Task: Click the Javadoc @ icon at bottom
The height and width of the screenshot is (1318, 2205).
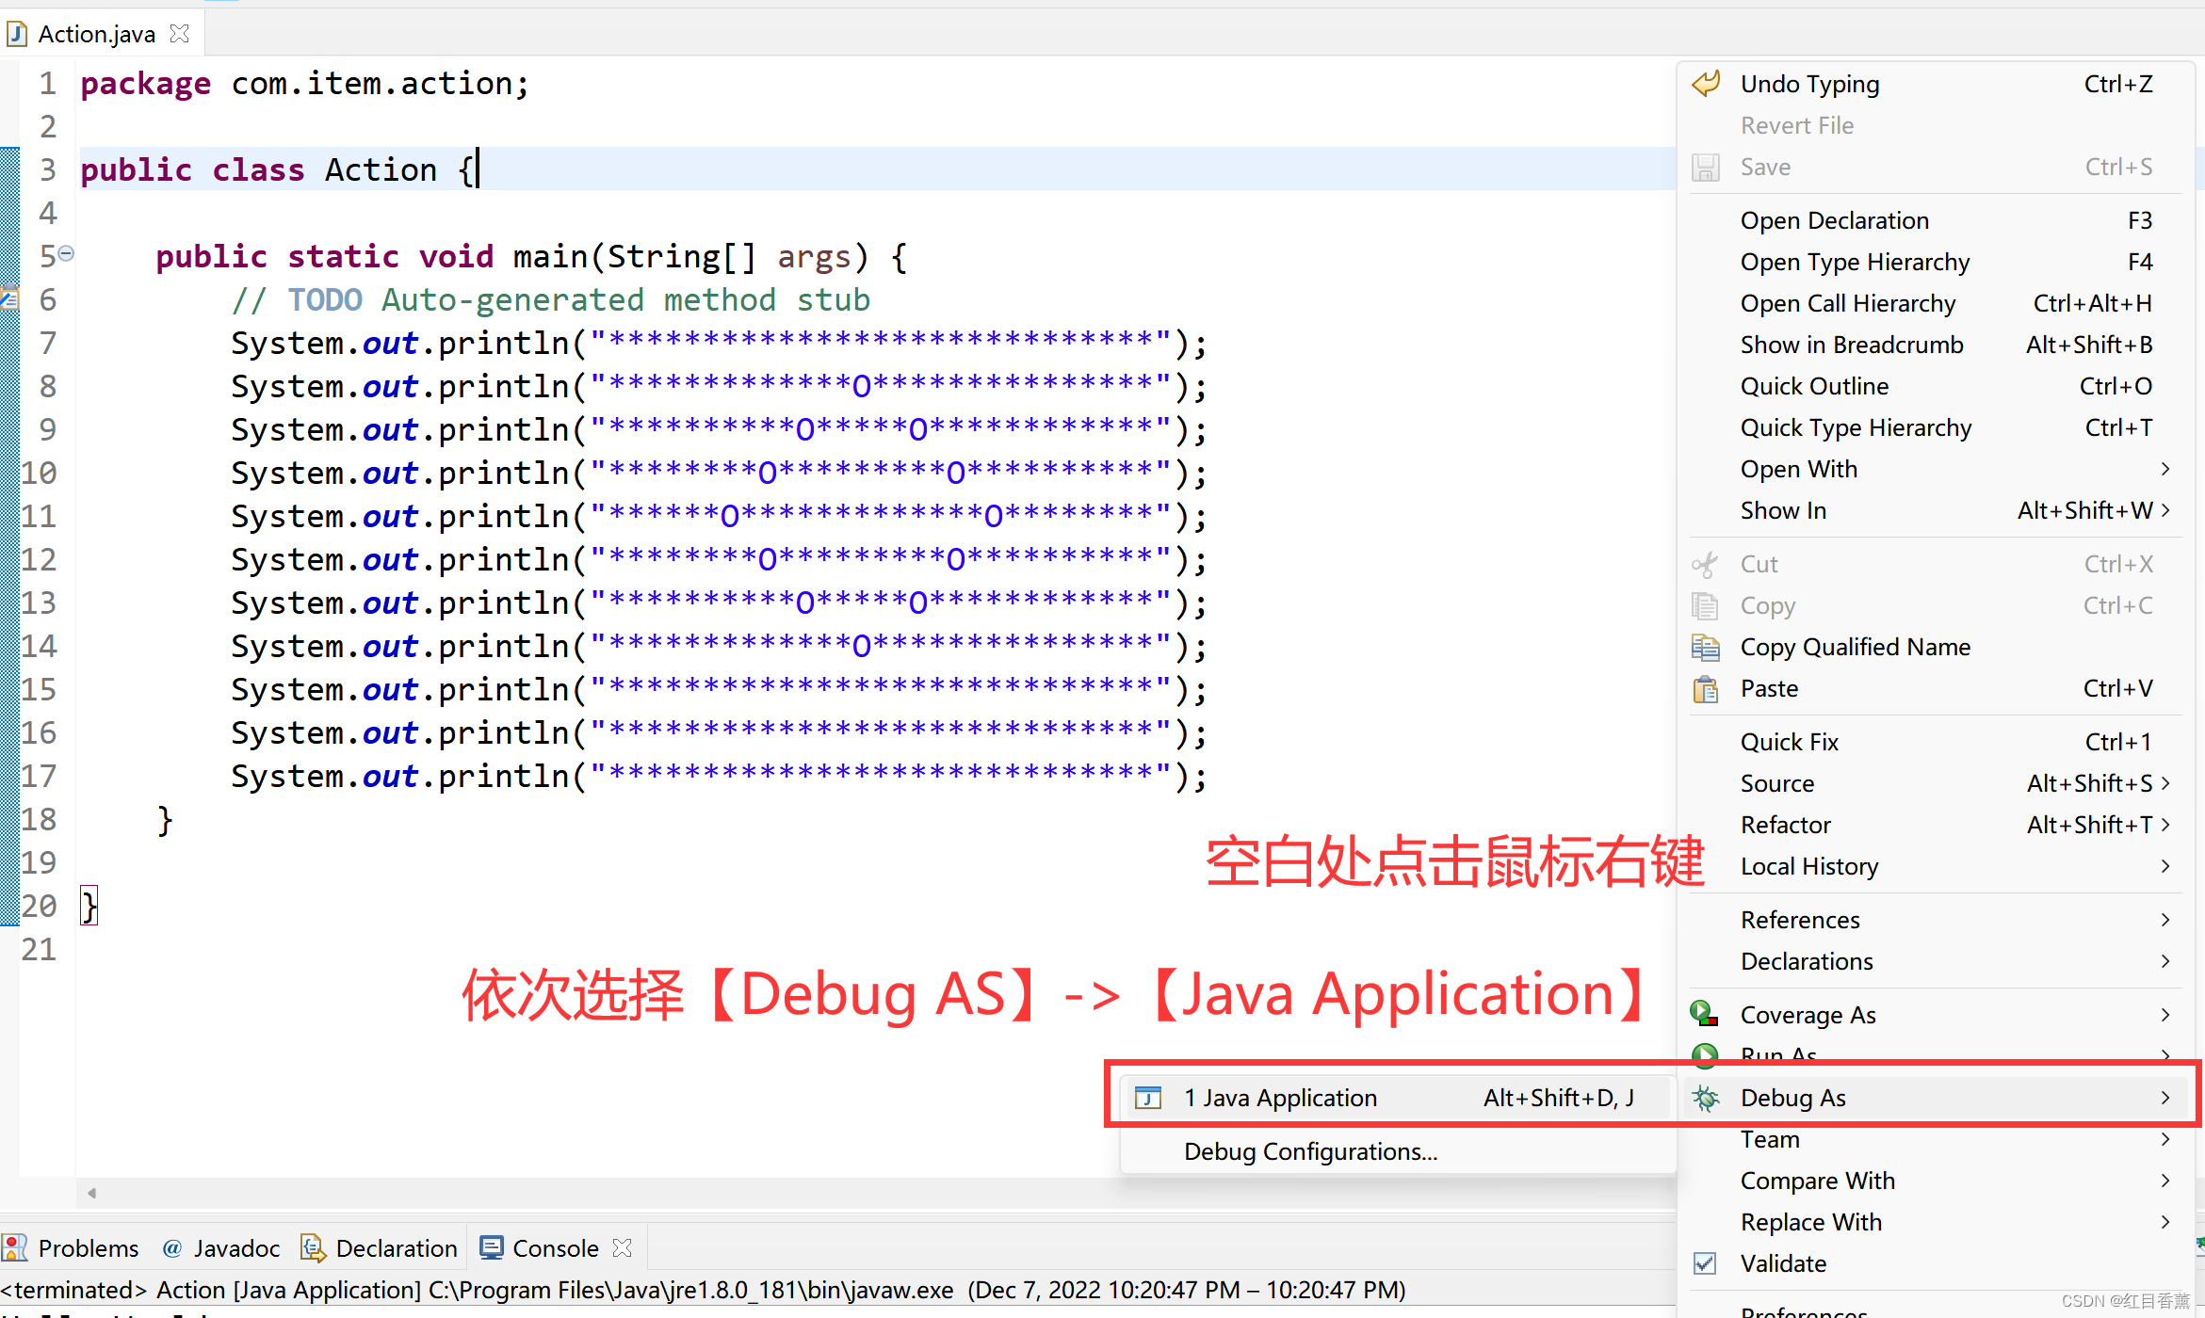Action: [172, 1247]
